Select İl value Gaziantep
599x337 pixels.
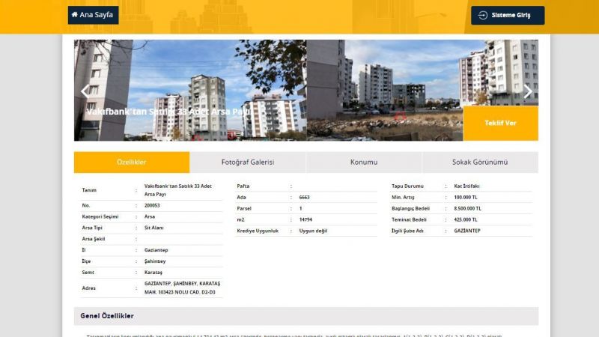pyautogui.click(x=156, y=250)
